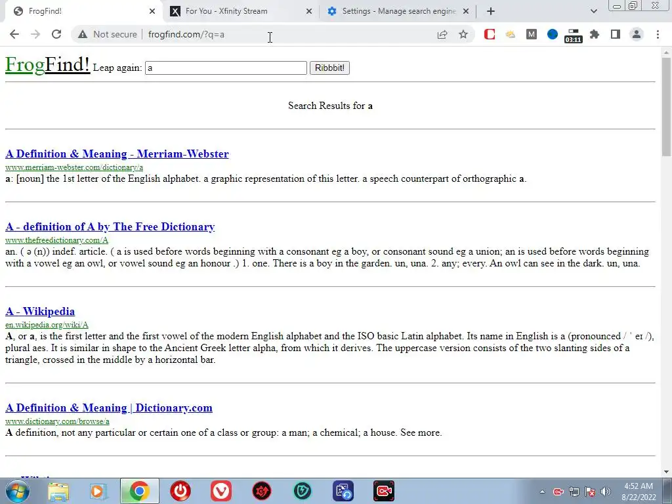Viewport: 672px width, 504px height.
Task: Open the Extensions puzzle piece menu
Action: point(595,34)
